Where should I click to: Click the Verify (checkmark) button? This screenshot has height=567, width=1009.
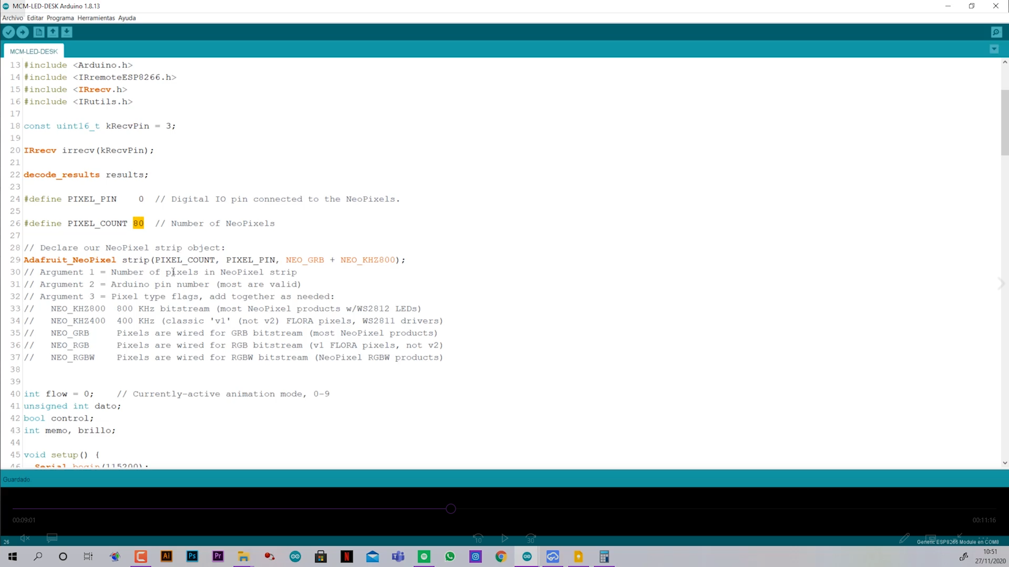[8, 32]
